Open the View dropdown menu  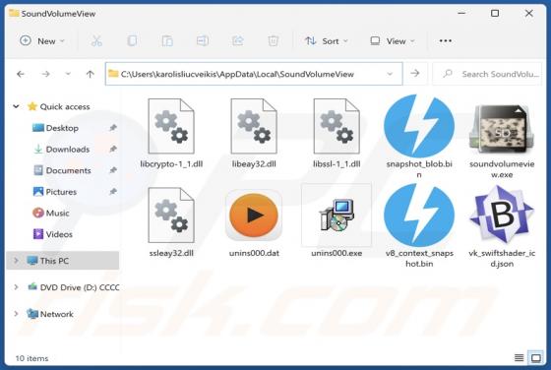coord(393,41)
